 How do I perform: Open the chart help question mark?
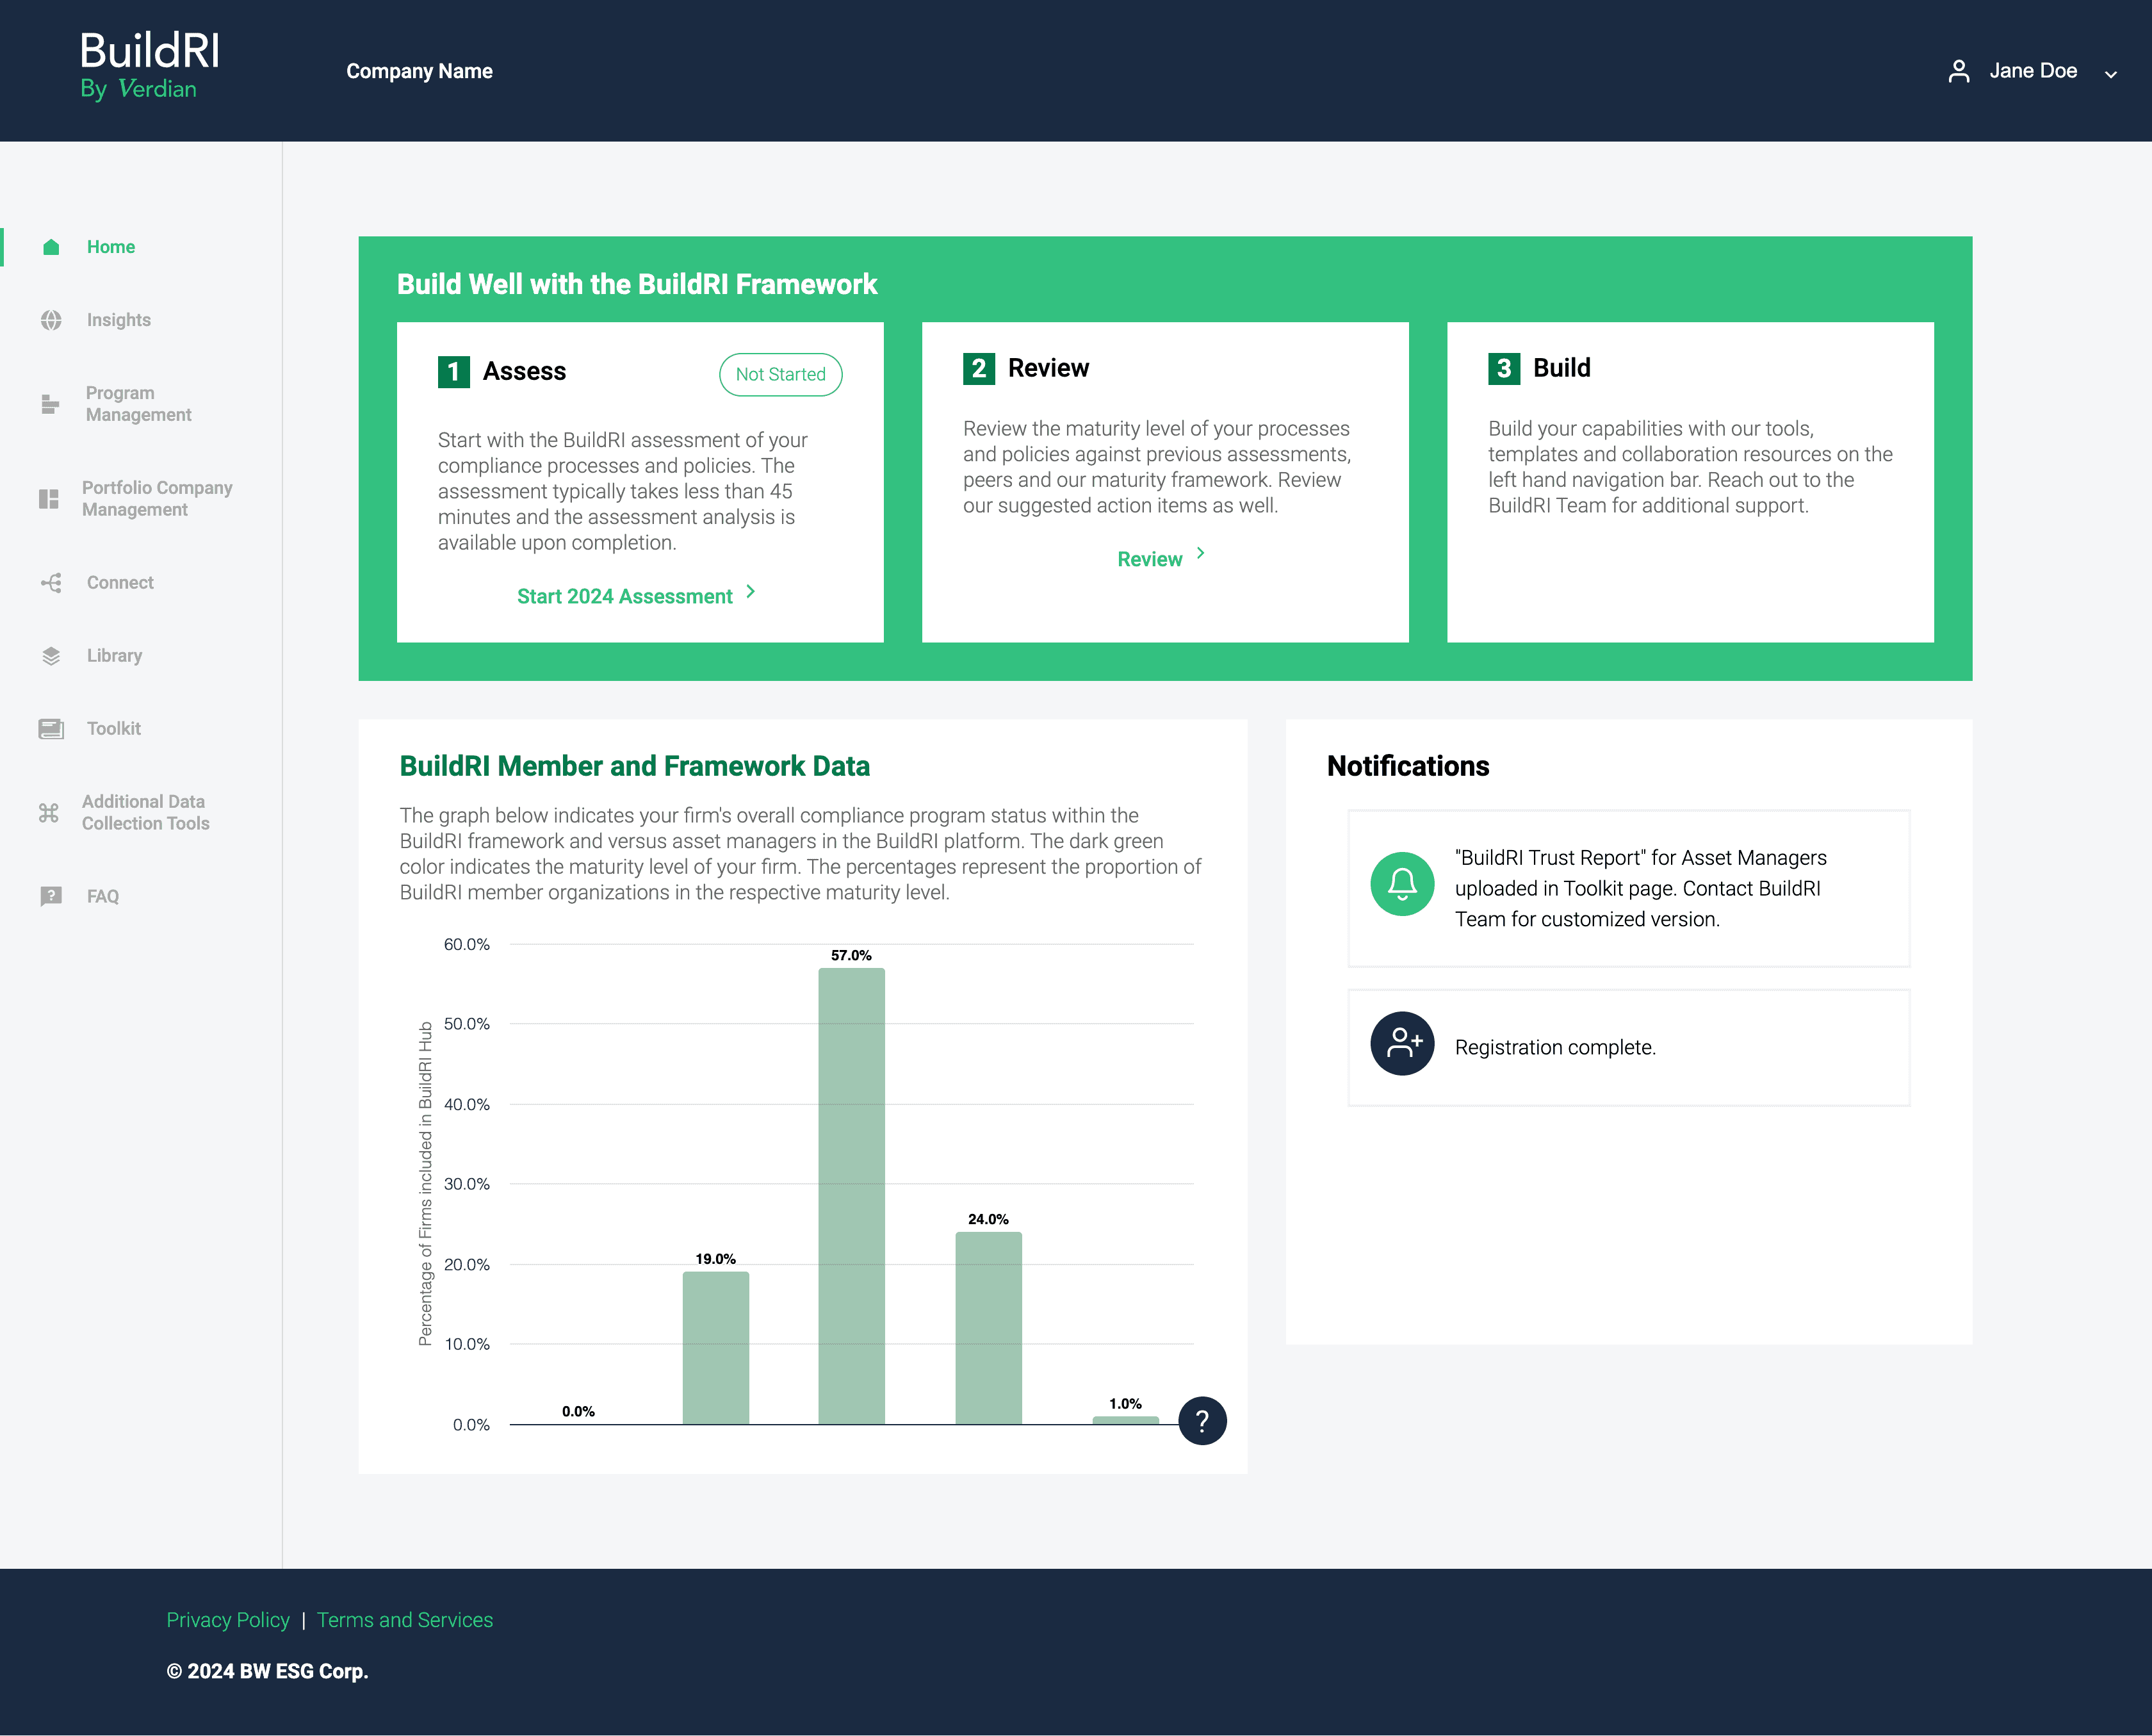pos(1202,1421)
